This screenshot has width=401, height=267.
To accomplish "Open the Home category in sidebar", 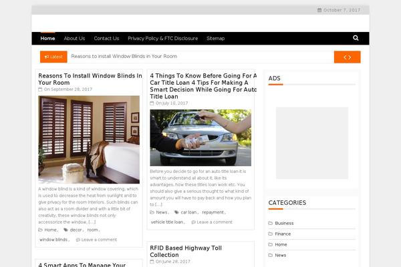I will 281,244.
